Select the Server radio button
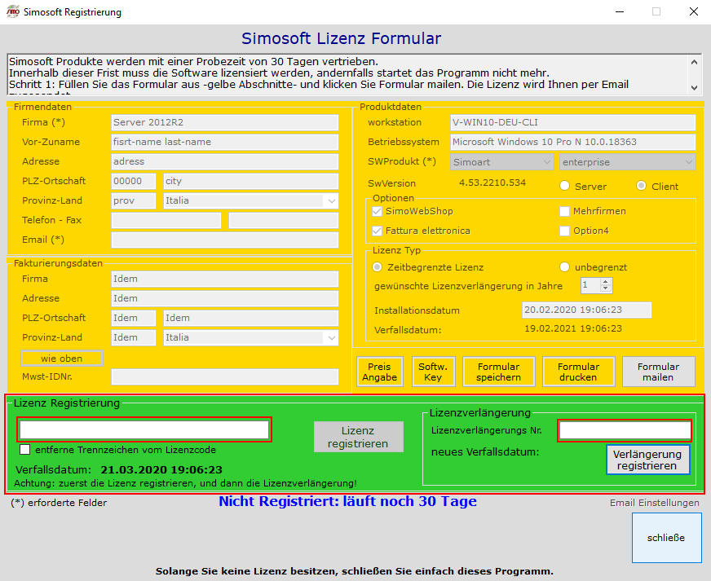 pos(565,186)
